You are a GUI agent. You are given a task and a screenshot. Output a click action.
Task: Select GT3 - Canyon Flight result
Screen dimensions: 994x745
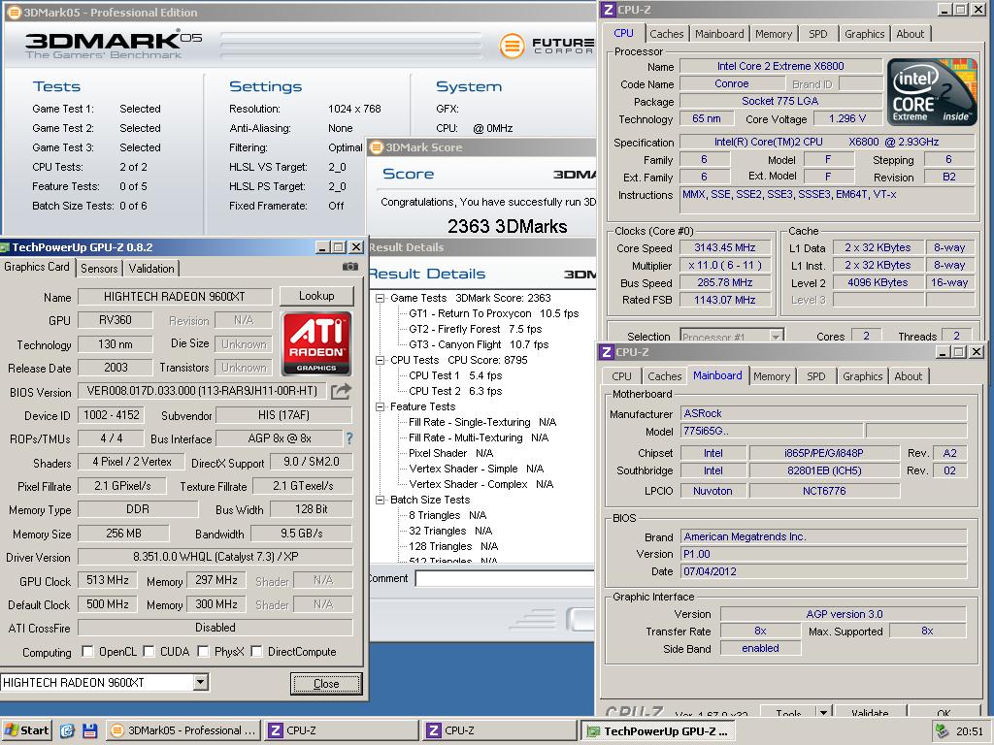pyautogui.click(x=479, y=344)
